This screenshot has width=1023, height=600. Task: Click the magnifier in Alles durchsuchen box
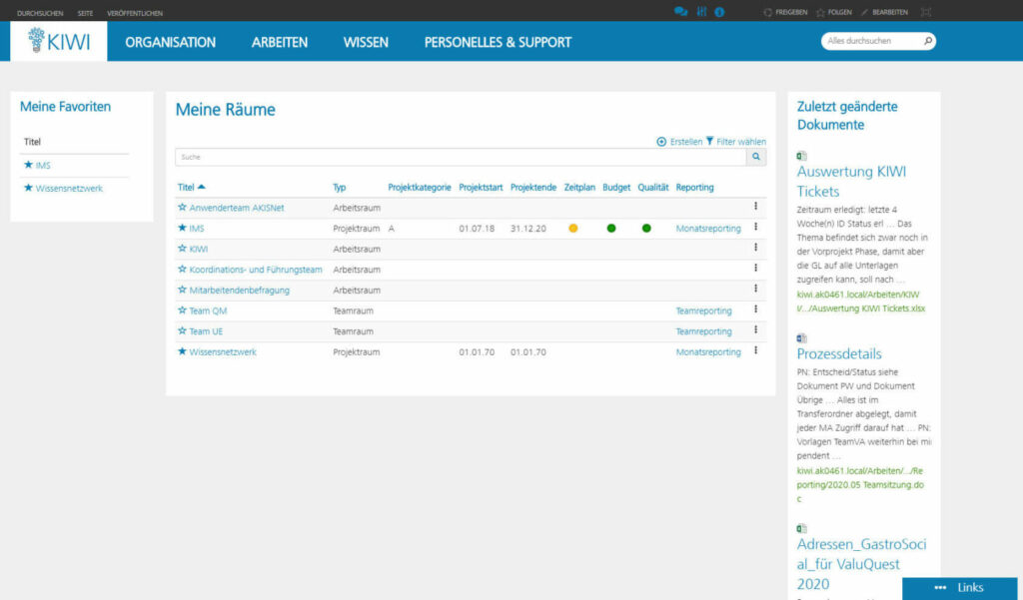[927, 41]
